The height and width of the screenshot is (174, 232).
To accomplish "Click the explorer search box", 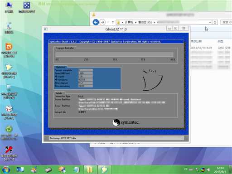I will click(x=226, y=22).
